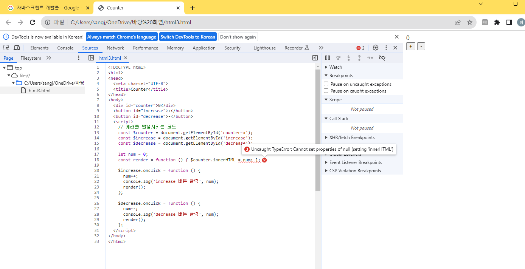
Task: Hide the navigator sidebar icon
Action: [x=91, y=58]
